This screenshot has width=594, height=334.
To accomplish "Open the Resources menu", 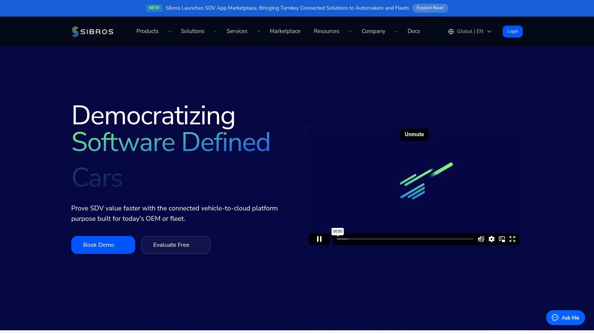I will [x=327, y=31].
